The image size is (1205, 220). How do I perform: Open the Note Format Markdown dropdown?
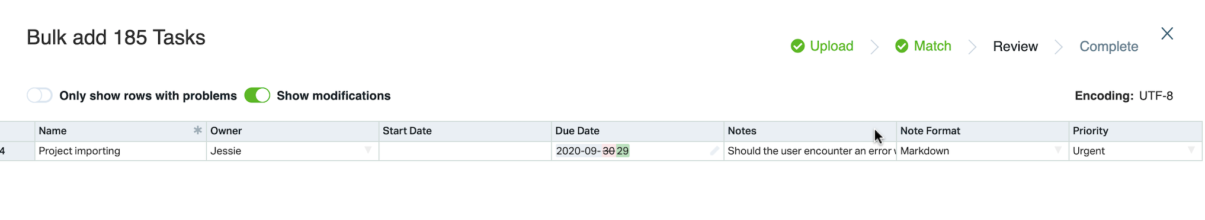(1058, 150)
